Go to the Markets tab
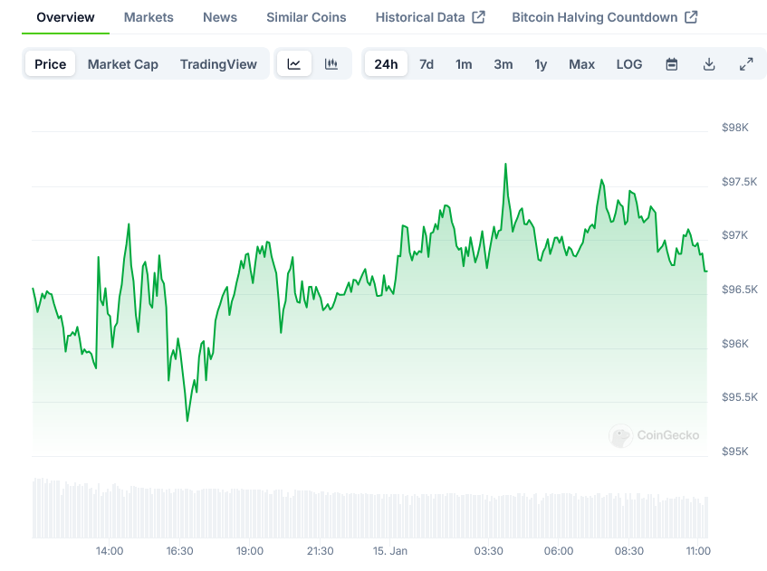This screenshot has height=571, width=767. pos(149,17)
